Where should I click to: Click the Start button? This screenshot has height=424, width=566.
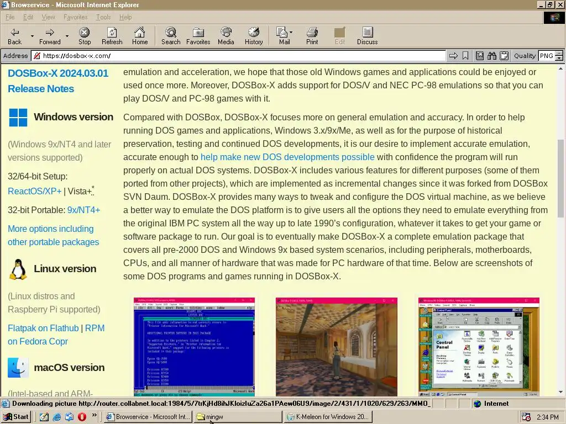pos(16,417)
